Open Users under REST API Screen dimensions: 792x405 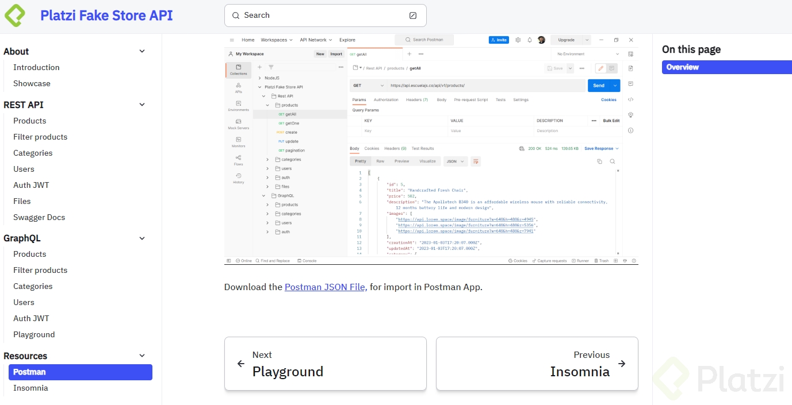[x=24, y=169]
